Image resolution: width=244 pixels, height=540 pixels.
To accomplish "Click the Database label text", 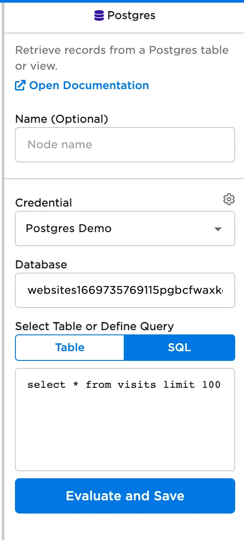I will pyautogui.click(x=41, y=265).
